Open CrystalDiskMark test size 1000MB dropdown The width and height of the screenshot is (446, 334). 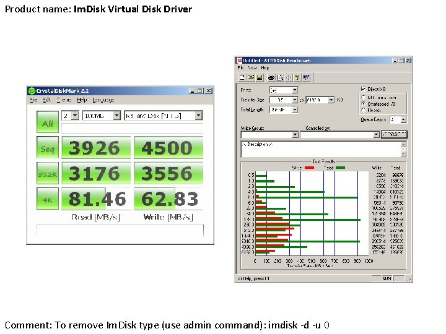pos(116,116)
